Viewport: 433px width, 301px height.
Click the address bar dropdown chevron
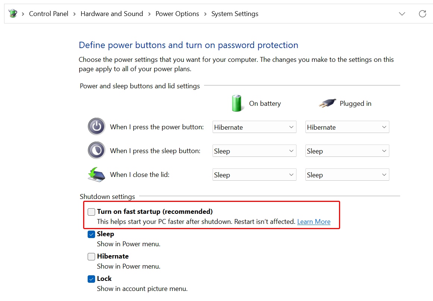click(402, 14)
